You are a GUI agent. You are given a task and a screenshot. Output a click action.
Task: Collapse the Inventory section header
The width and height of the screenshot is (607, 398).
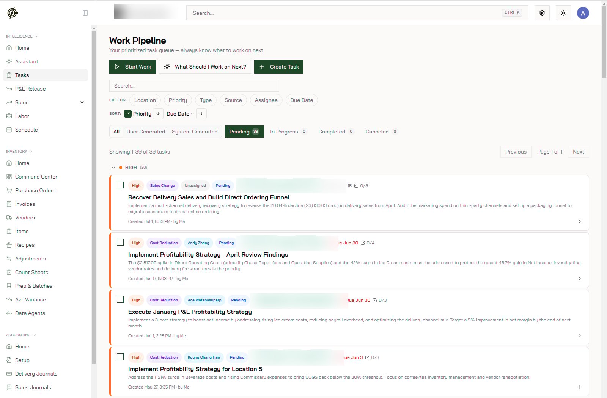19,152
